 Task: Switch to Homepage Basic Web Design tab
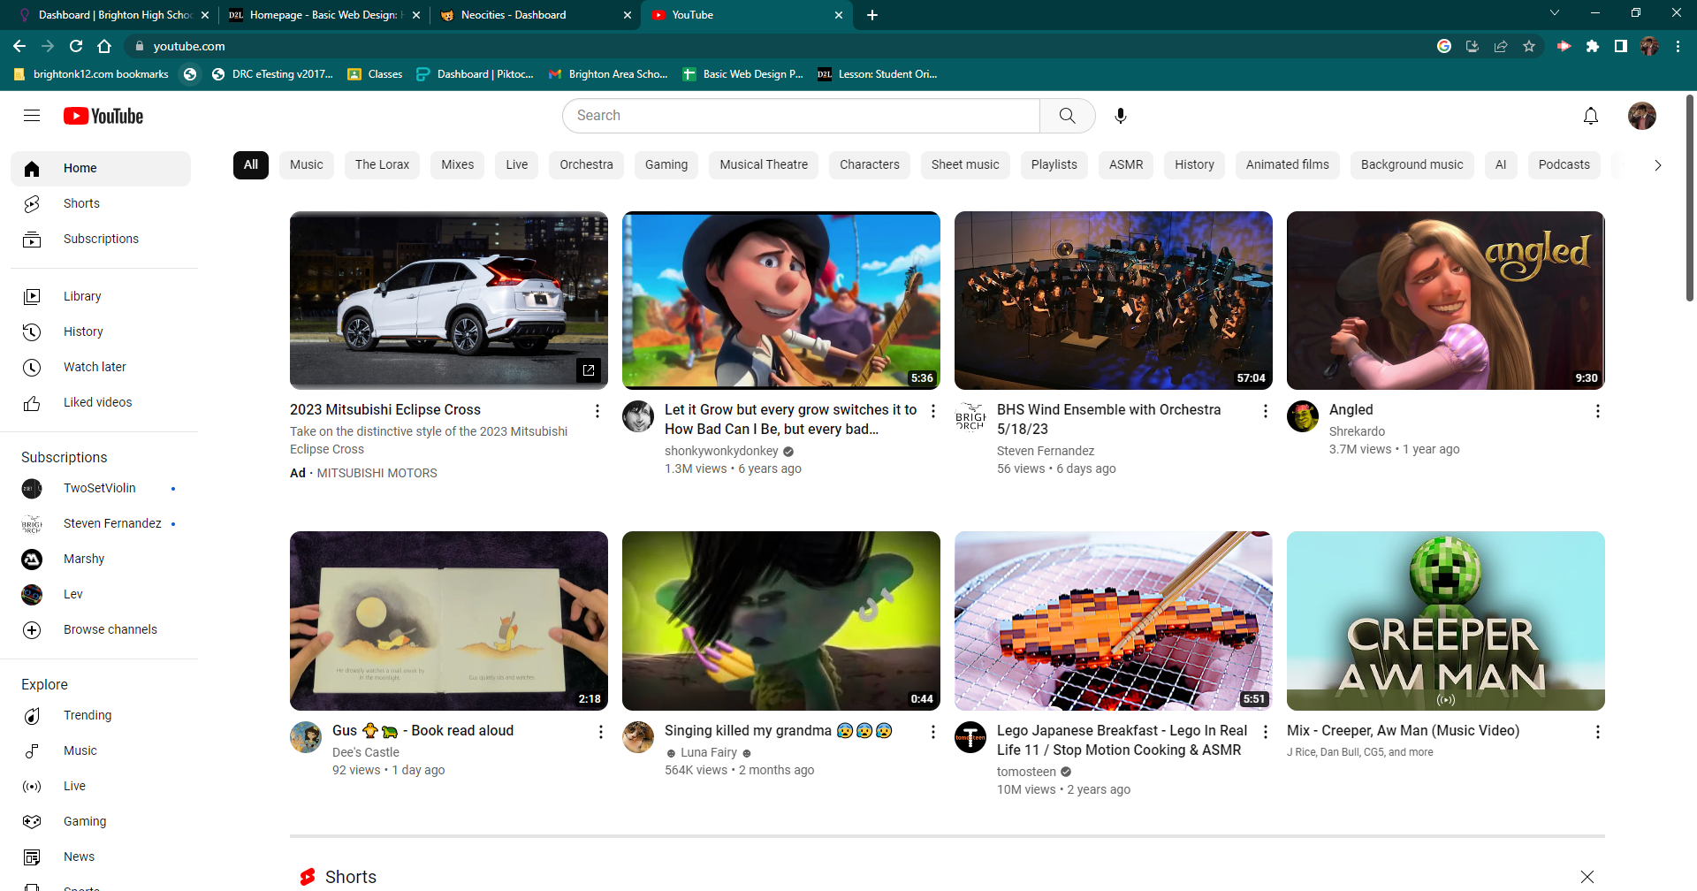(323, 15)
